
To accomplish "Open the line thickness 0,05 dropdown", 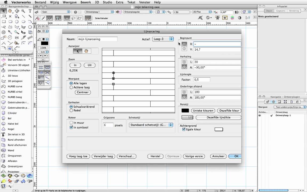I will coord(43,52).
